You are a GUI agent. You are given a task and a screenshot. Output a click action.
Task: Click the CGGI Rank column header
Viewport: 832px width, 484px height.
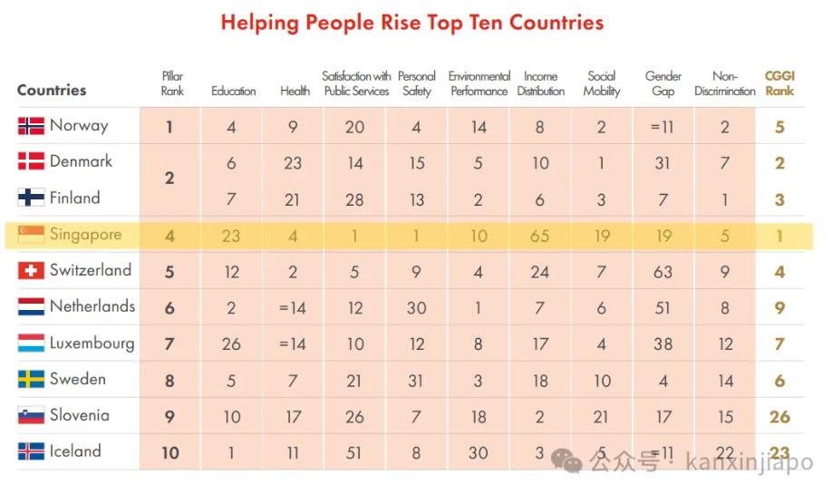pyautogui.click(x=779, y=83)
